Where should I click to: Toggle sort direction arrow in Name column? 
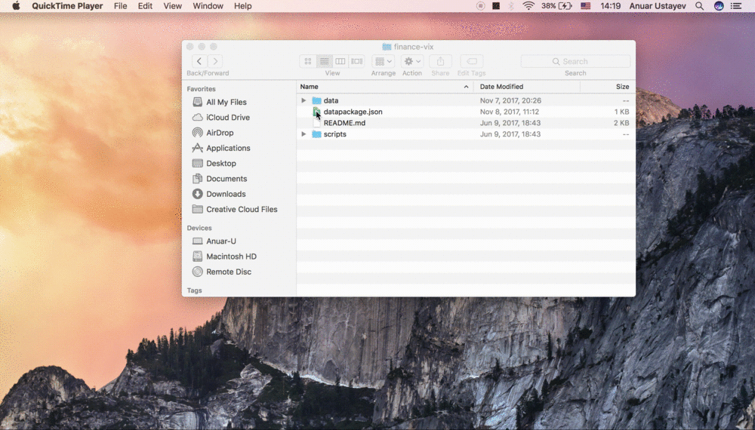466,87
